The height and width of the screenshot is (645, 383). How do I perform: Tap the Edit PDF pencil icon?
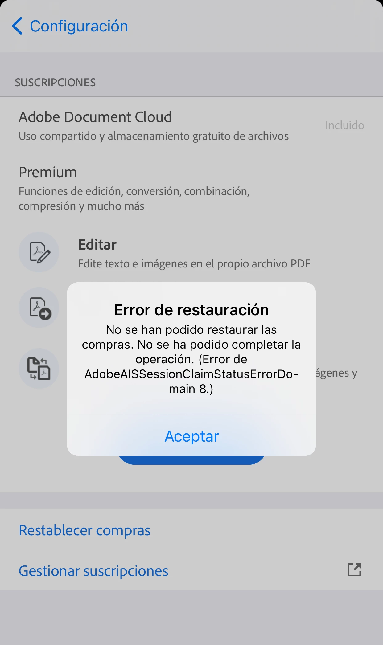39,252
